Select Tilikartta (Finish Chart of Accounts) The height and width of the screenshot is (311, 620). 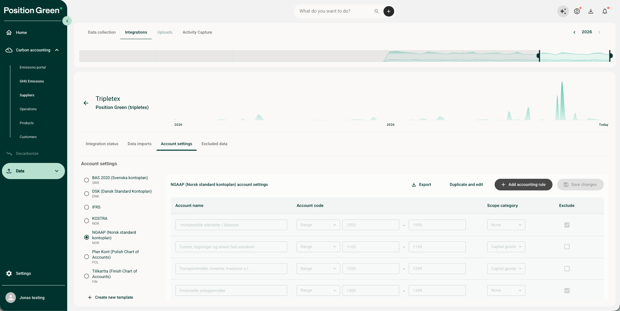[87, 276]
